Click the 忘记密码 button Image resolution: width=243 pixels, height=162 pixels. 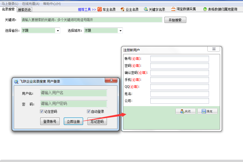click(97, 122)
